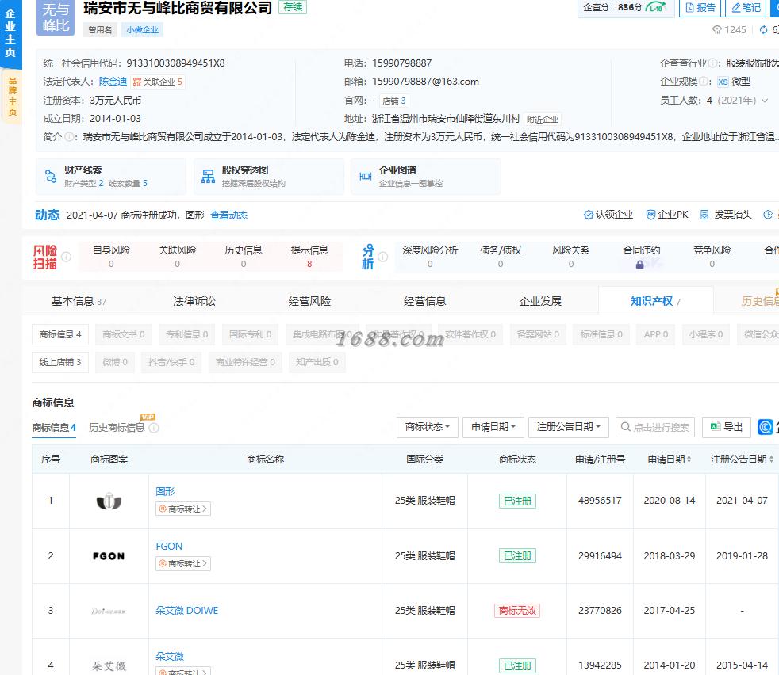Switch to the 企业发展 tab
This screenshot has height=675, width=779.
(540, 301)
